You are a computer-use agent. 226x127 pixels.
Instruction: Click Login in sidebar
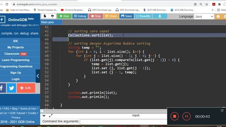tap(16, 79)
